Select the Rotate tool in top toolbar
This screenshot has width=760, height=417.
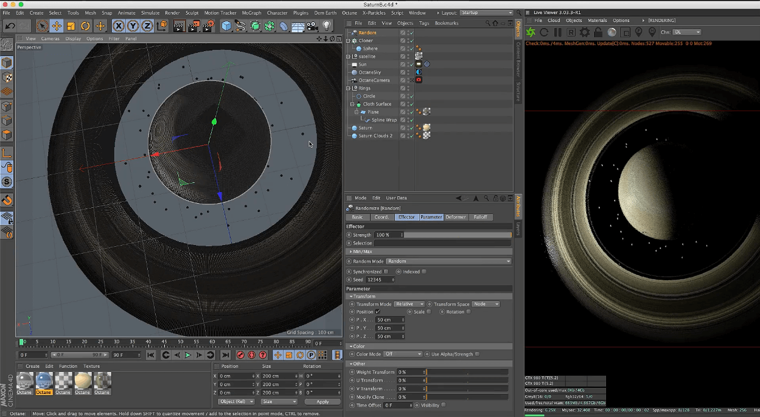[x=86, y=26]
